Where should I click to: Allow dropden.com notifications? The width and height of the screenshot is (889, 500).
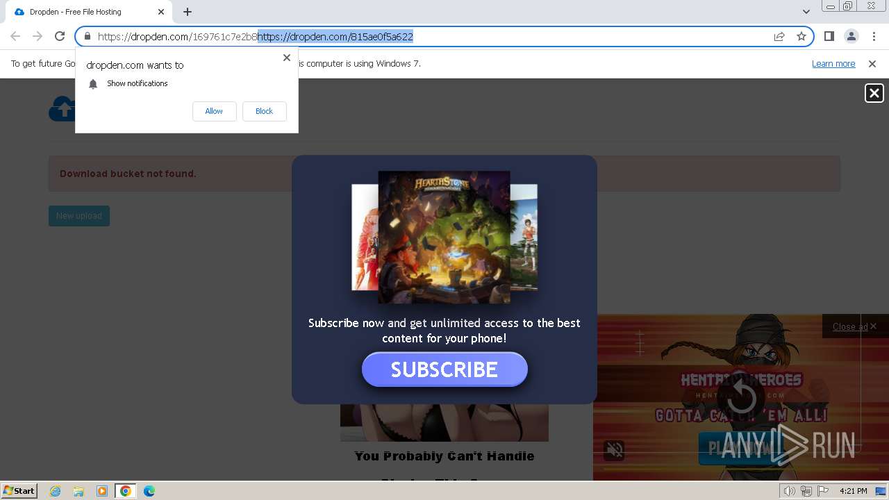(x=214, y=111)
